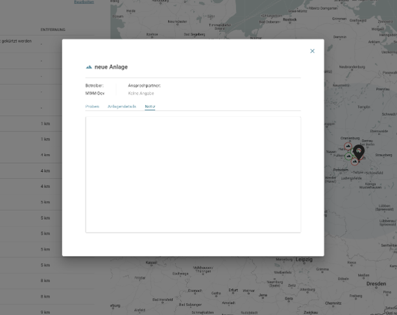Focus the empty Notiz text area
Image resolution: width=397 pixels, height=315 pixels.
pyautogui.click(x=193, y=174)
